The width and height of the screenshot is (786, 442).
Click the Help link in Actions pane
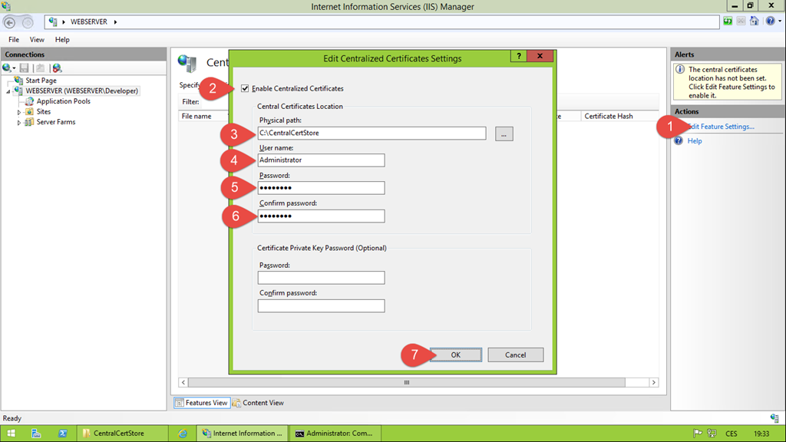pyautogui.click(x=694, y=141)
